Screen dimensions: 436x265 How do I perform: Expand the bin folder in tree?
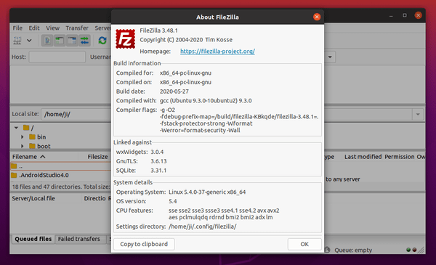tap(23, 137)
